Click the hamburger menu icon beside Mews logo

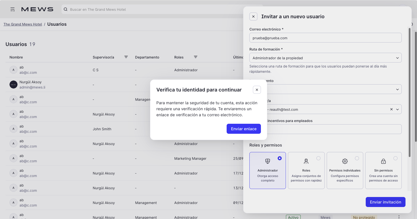point(13,9)
